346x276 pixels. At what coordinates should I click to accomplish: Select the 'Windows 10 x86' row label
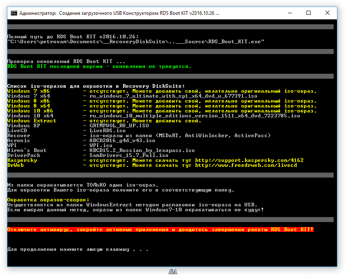click(30, 111)
